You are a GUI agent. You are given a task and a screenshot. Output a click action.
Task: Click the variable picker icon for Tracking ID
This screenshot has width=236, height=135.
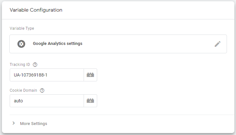point(90,75)
